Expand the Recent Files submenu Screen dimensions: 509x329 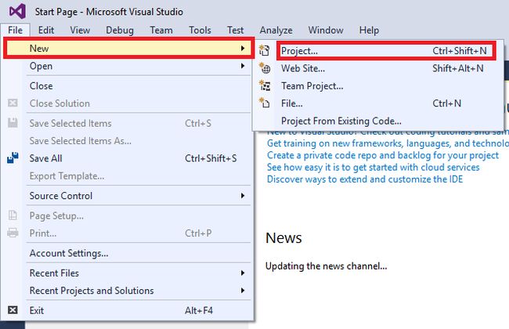[243, 273]
